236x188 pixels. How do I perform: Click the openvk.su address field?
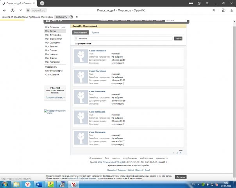tap(39, 11)
